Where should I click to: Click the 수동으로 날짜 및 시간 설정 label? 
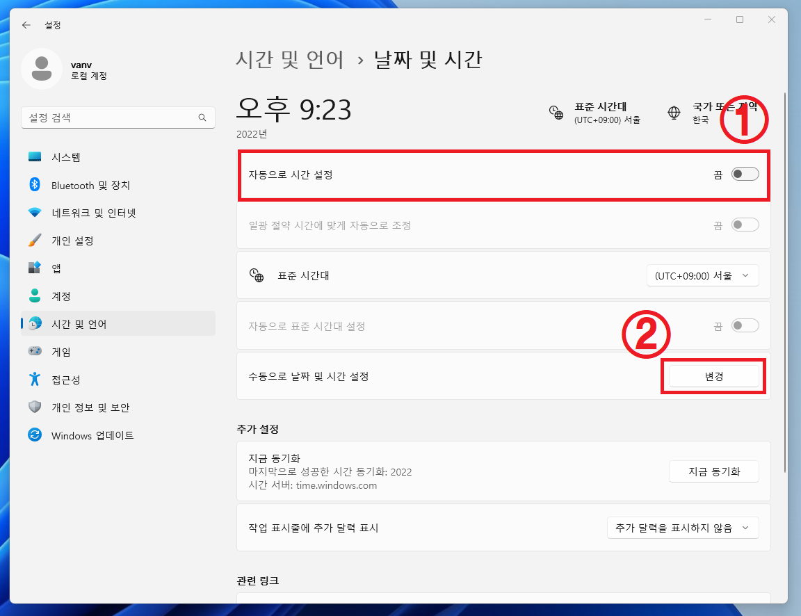308,376
